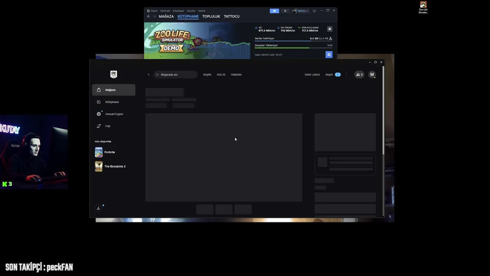
Task: Click the Tattocu avatar in Steam
Action: (294, 11)
